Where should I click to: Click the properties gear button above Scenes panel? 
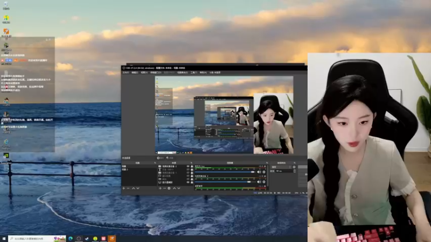coord(161,158)
